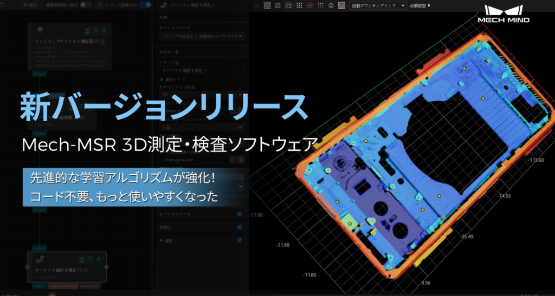Click the trans_pose.json path field

(193, 160)
